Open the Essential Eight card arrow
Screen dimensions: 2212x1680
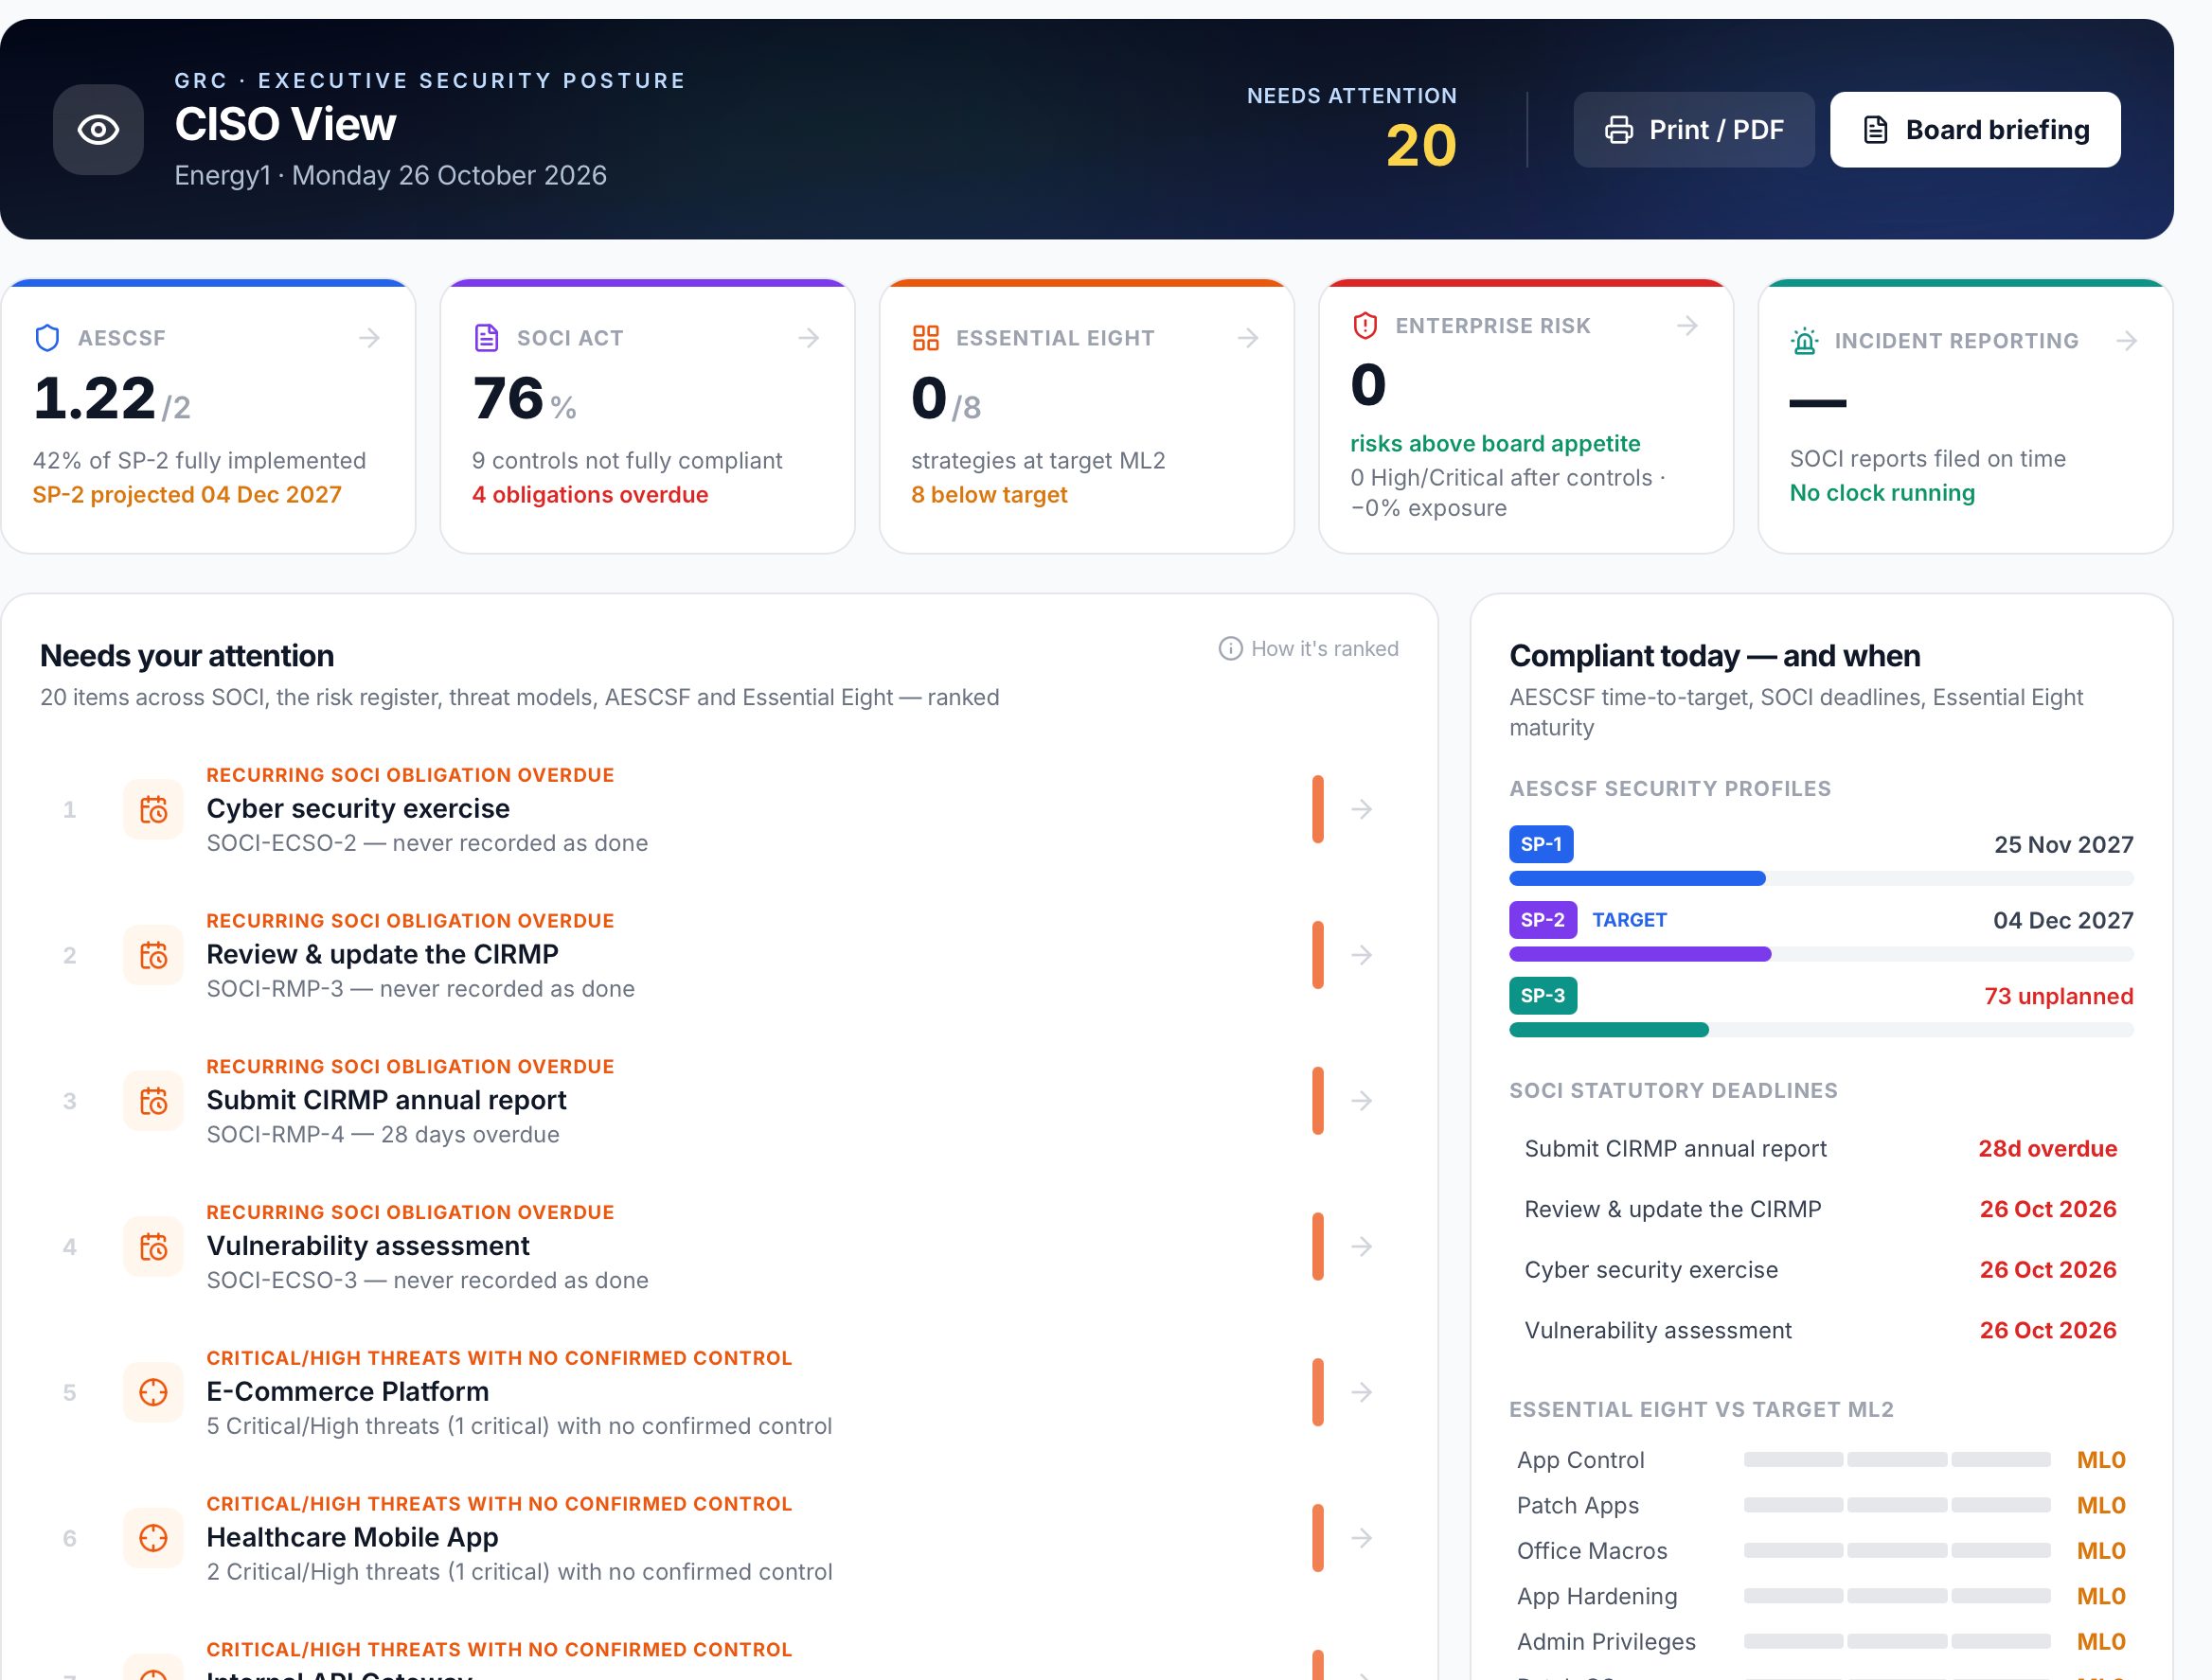[x=1249, y=338]
